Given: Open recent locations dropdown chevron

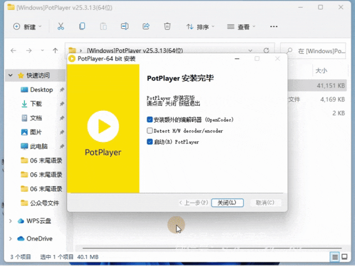Looking at the screenshot, I should coord(42,50).
